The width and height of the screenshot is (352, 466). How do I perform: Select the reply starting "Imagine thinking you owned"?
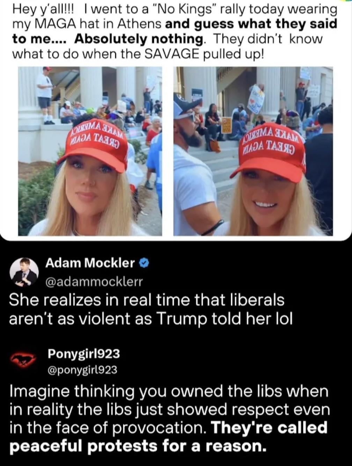pos(169,418)
